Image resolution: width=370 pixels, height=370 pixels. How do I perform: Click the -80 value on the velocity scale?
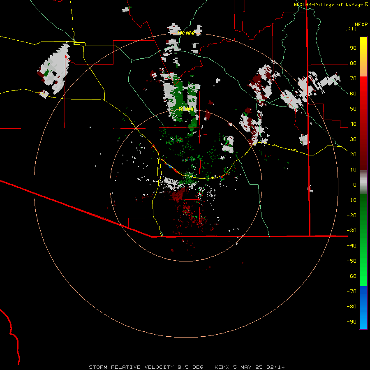point(351,307)
